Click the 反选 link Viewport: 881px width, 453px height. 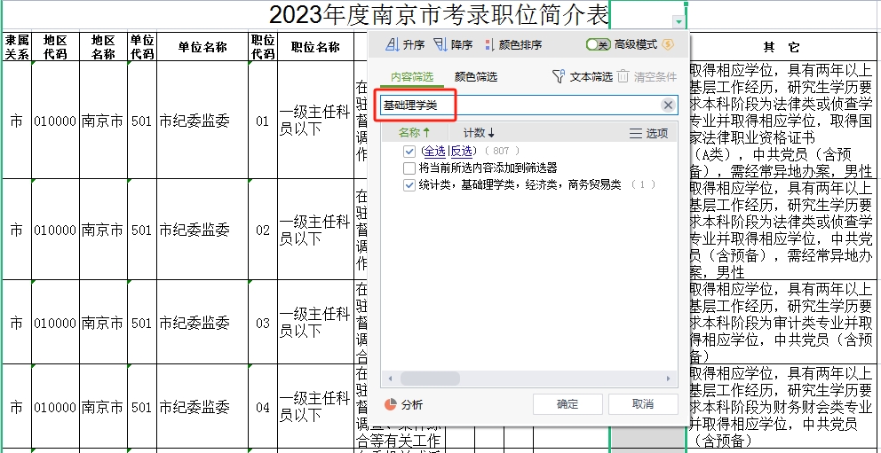pos(461,151)
